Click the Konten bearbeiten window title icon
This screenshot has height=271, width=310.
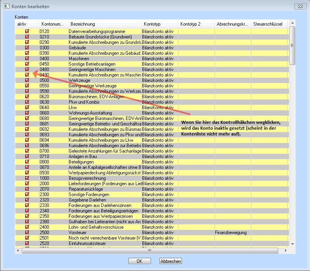7,7
